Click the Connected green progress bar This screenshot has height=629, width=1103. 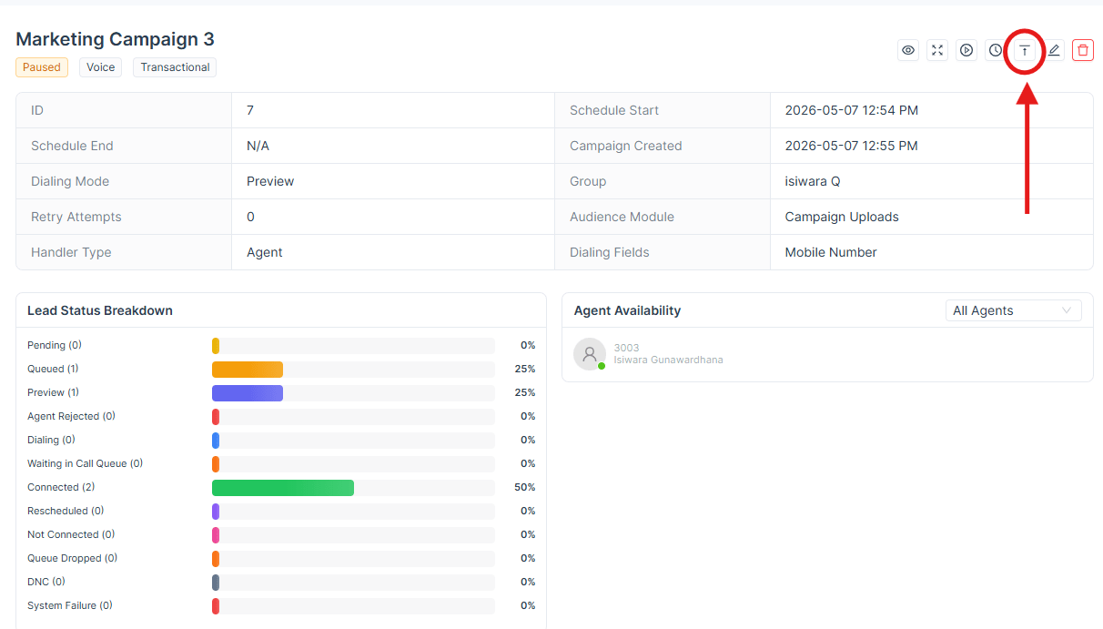283,487
